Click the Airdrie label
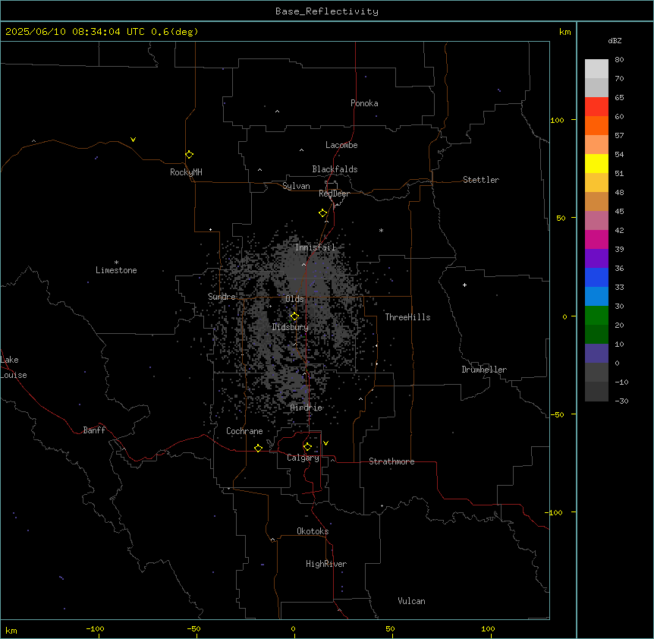Viewport: 654px width, 639px height. coord(307,408)
